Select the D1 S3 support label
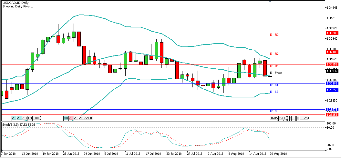Image resolution: width=341 pixels, height=158 pixels. click(x=274, y=111)
